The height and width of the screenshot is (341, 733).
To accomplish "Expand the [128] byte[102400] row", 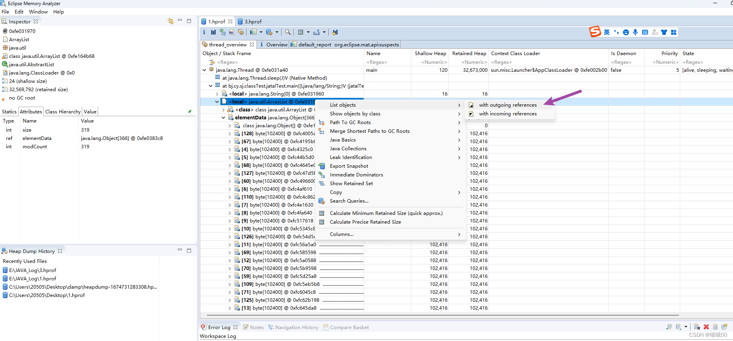I will pos(230,133).
